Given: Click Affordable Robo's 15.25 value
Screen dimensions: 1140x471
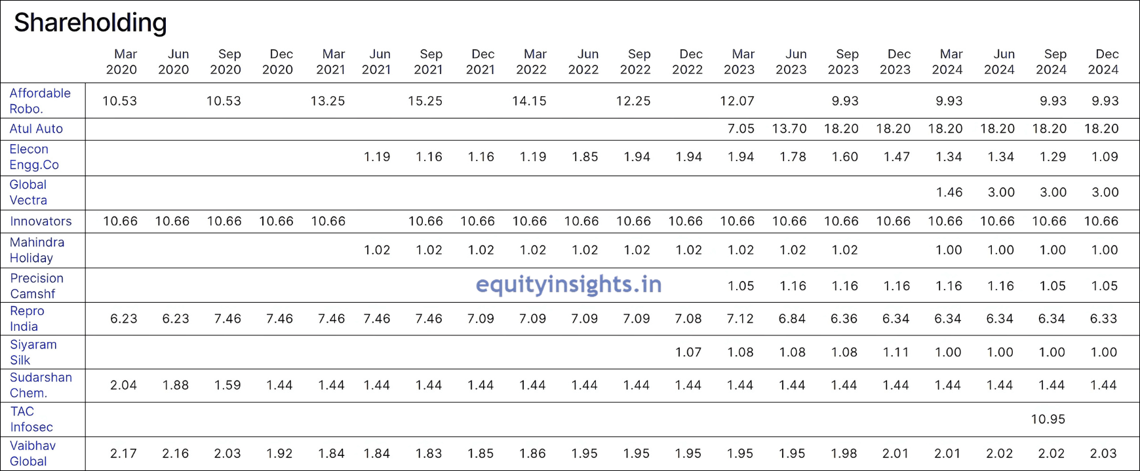Looking at the screenshot, I should click(x=425, y=101).
